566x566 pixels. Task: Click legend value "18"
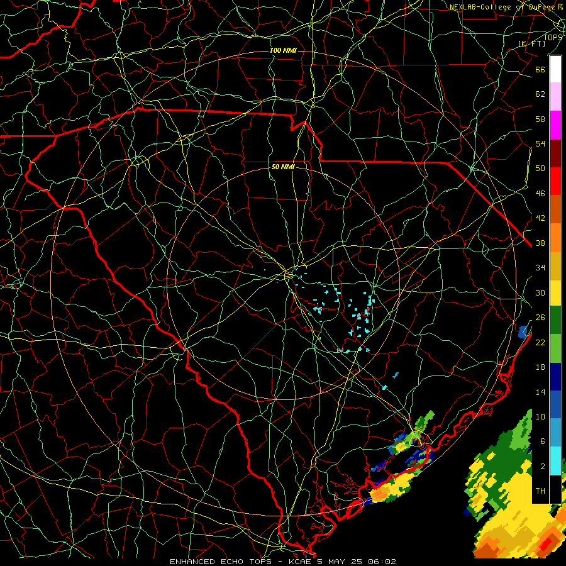[x=540, y=367]
